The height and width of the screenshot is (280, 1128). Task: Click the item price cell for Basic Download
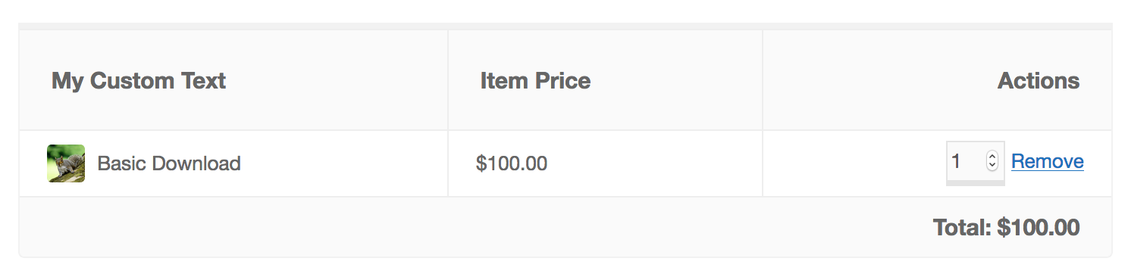[605, 163]
